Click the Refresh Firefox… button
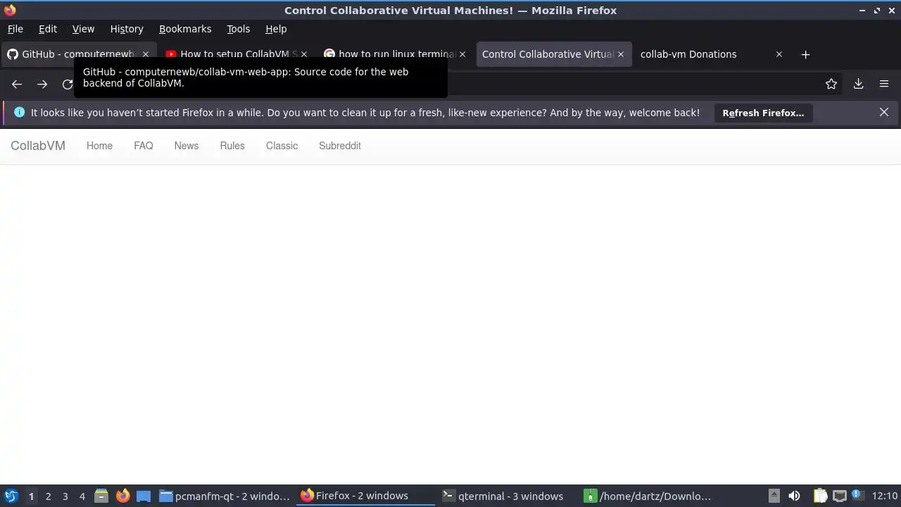This screenshot has height=507, width=901. click(x=763, y=113)
